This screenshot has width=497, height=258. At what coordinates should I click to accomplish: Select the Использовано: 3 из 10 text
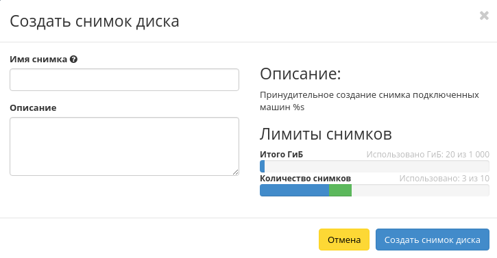(x=444, y=179)
